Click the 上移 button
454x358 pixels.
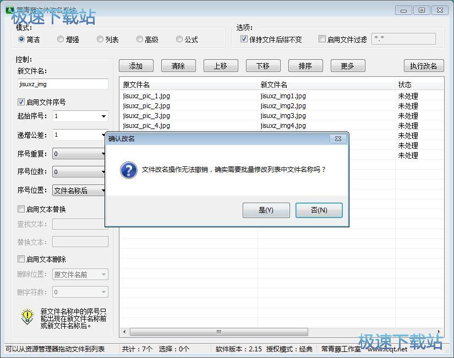tap(221, 66)
